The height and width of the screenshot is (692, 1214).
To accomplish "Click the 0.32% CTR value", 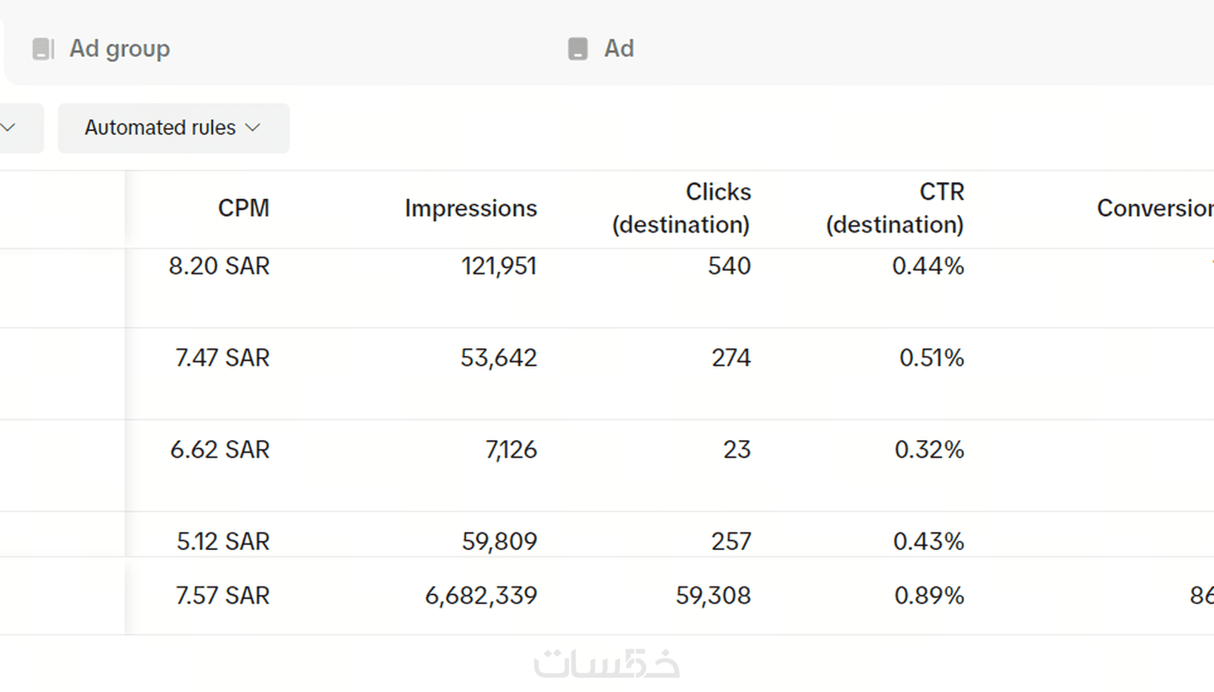I will pyautogui.click(x=929, y=449).
